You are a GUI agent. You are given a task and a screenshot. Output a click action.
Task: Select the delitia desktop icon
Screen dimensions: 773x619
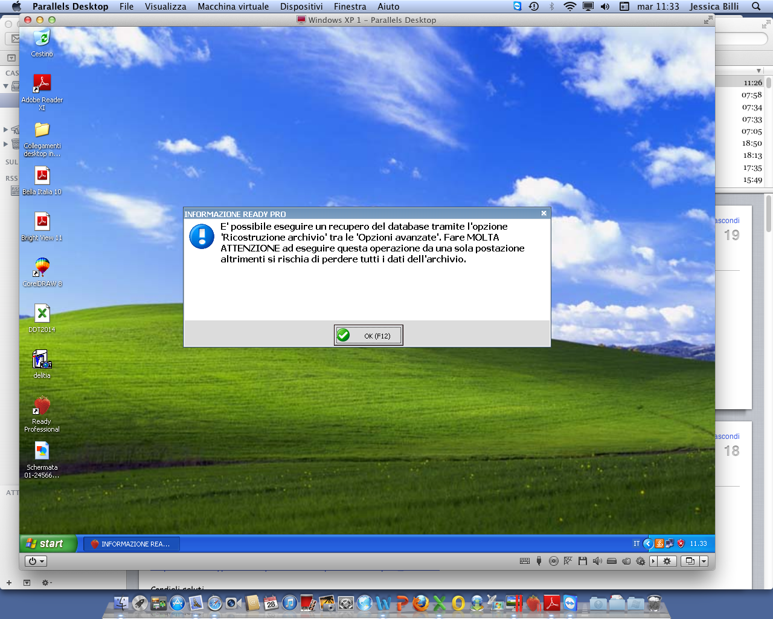pos(42,364)
